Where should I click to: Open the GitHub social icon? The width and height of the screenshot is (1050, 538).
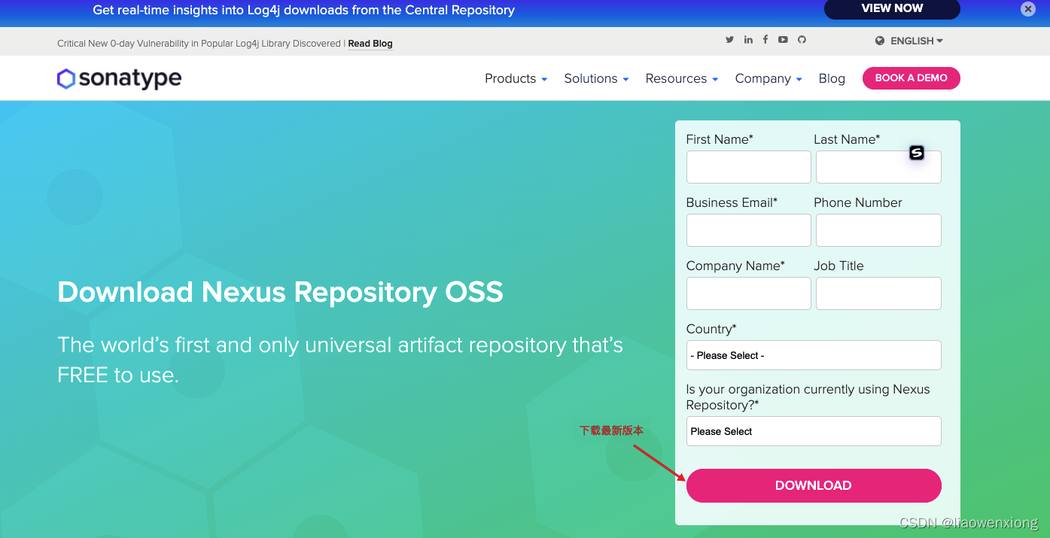[x=802, y=40]
